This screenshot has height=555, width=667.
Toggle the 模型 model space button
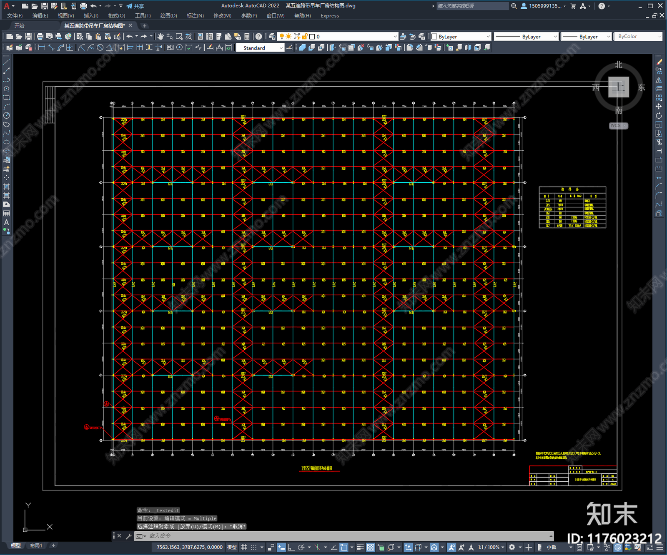(232, 547)
